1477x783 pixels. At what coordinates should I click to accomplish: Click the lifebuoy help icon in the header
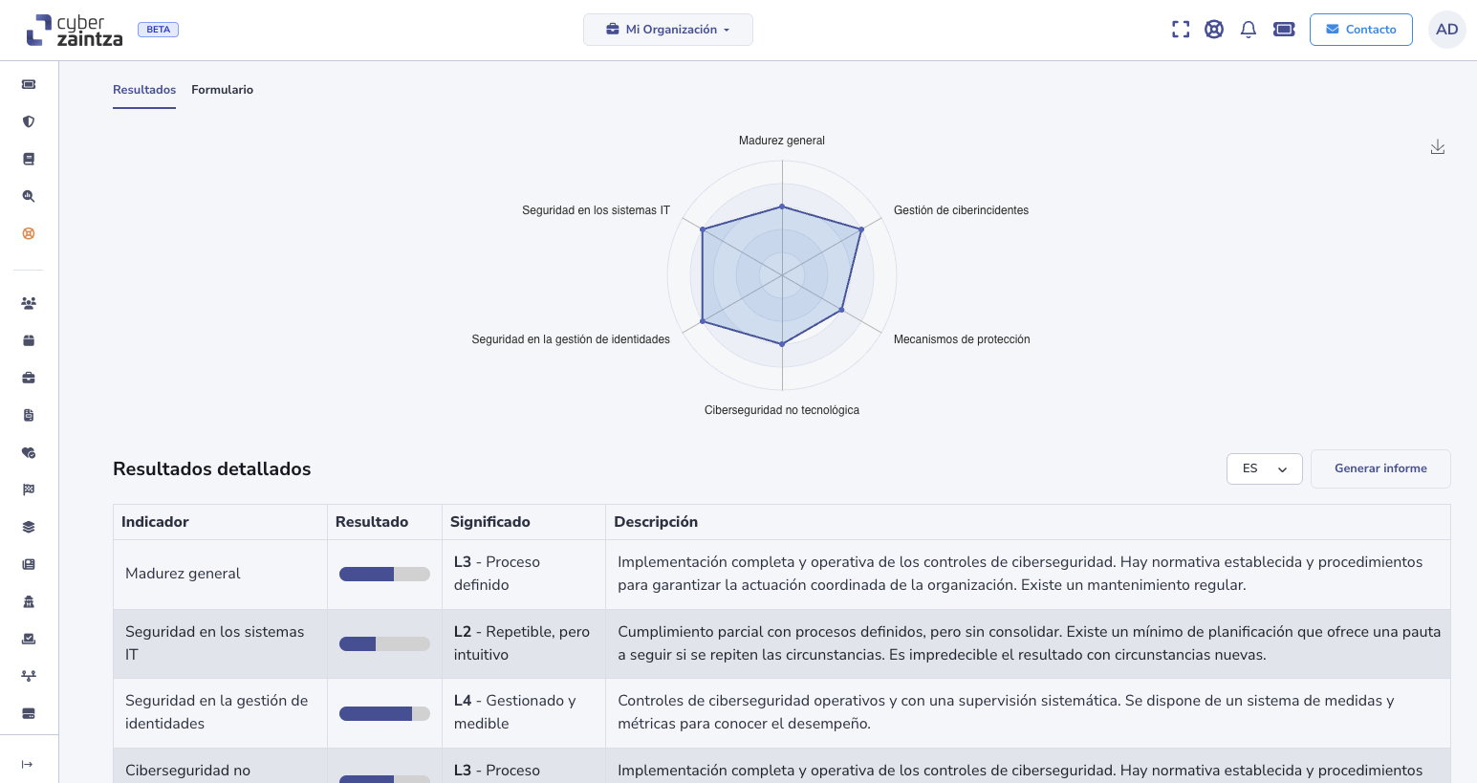point(1214,30)
